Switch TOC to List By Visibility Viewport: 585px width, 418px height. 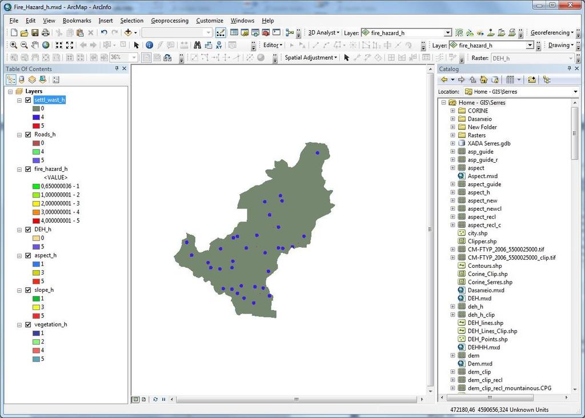(x=32, y=79)
